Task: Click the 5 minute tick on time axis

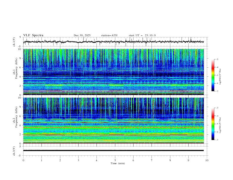Action: tap(115, 160)
